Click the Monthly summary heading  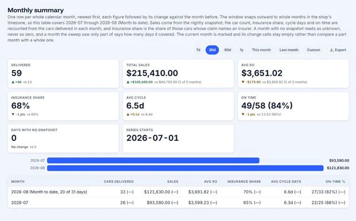[x=36, y=10]
